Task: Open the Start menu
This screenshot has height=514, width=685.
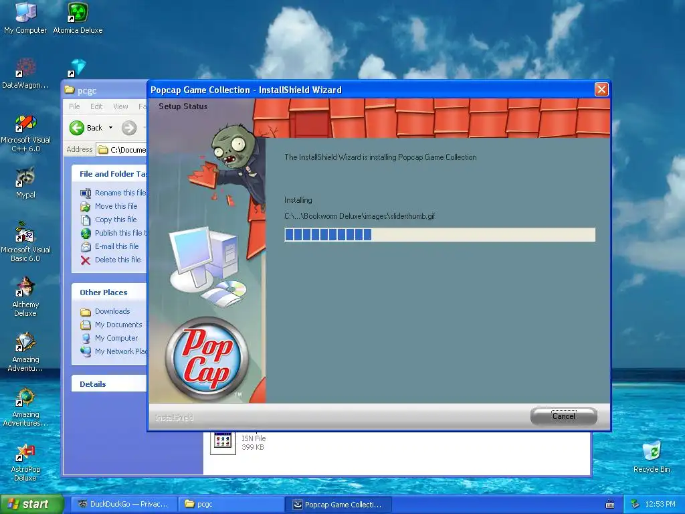Action: (31, 504)
